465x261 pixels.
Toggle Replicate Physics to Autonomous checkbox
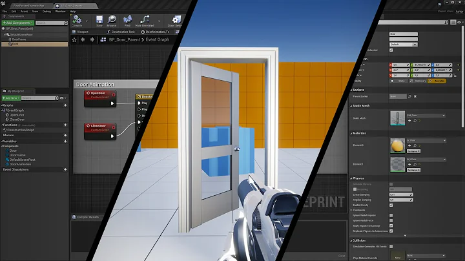coord(391,231)
